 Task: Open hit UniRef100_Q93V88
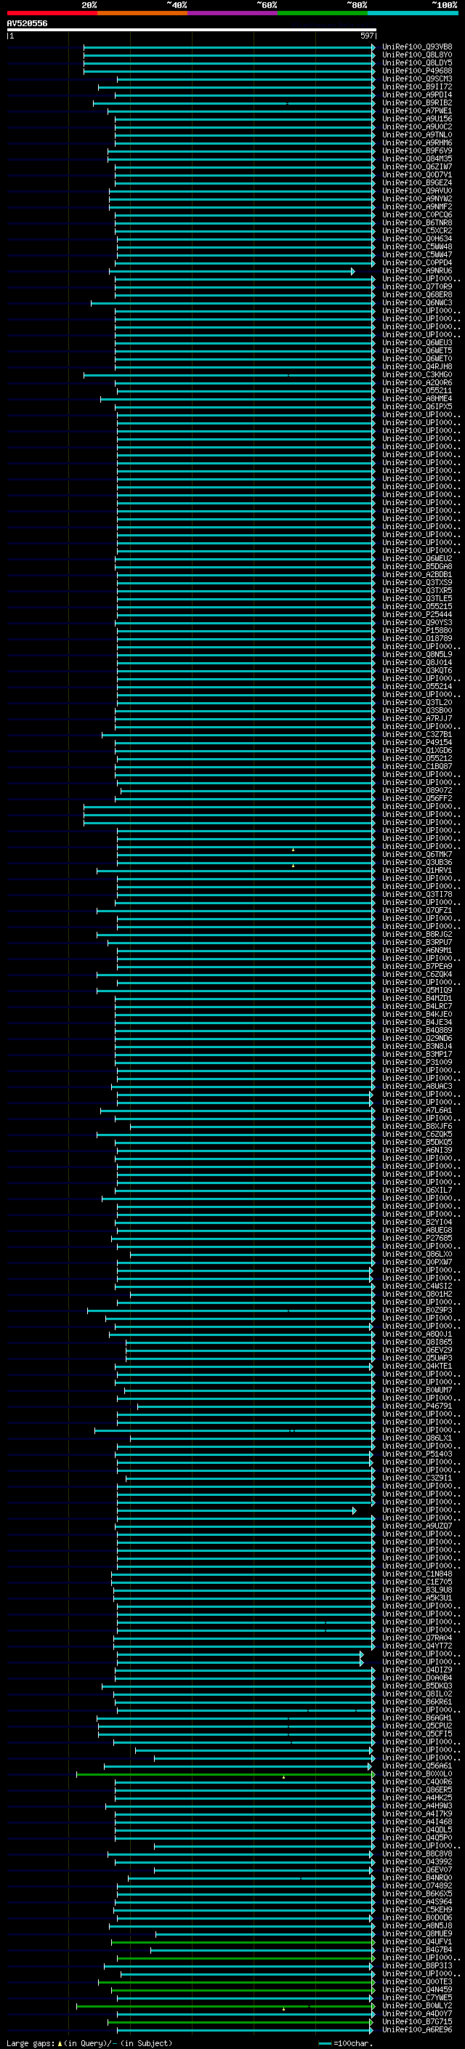[x=417, y=47]
